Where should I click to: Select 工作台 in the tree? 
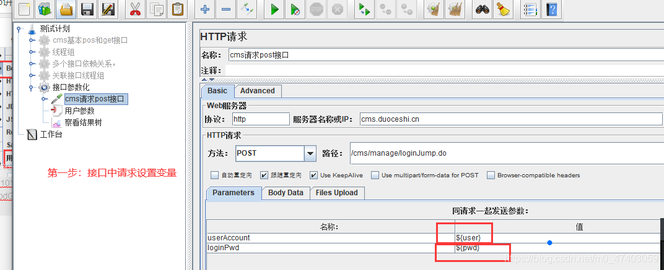click(x=51, y=135)
